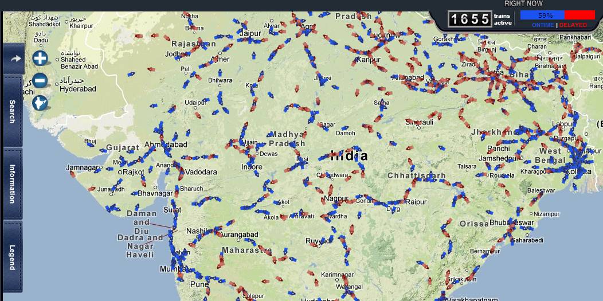Reset view with the India map icon

tap(40, 103)
